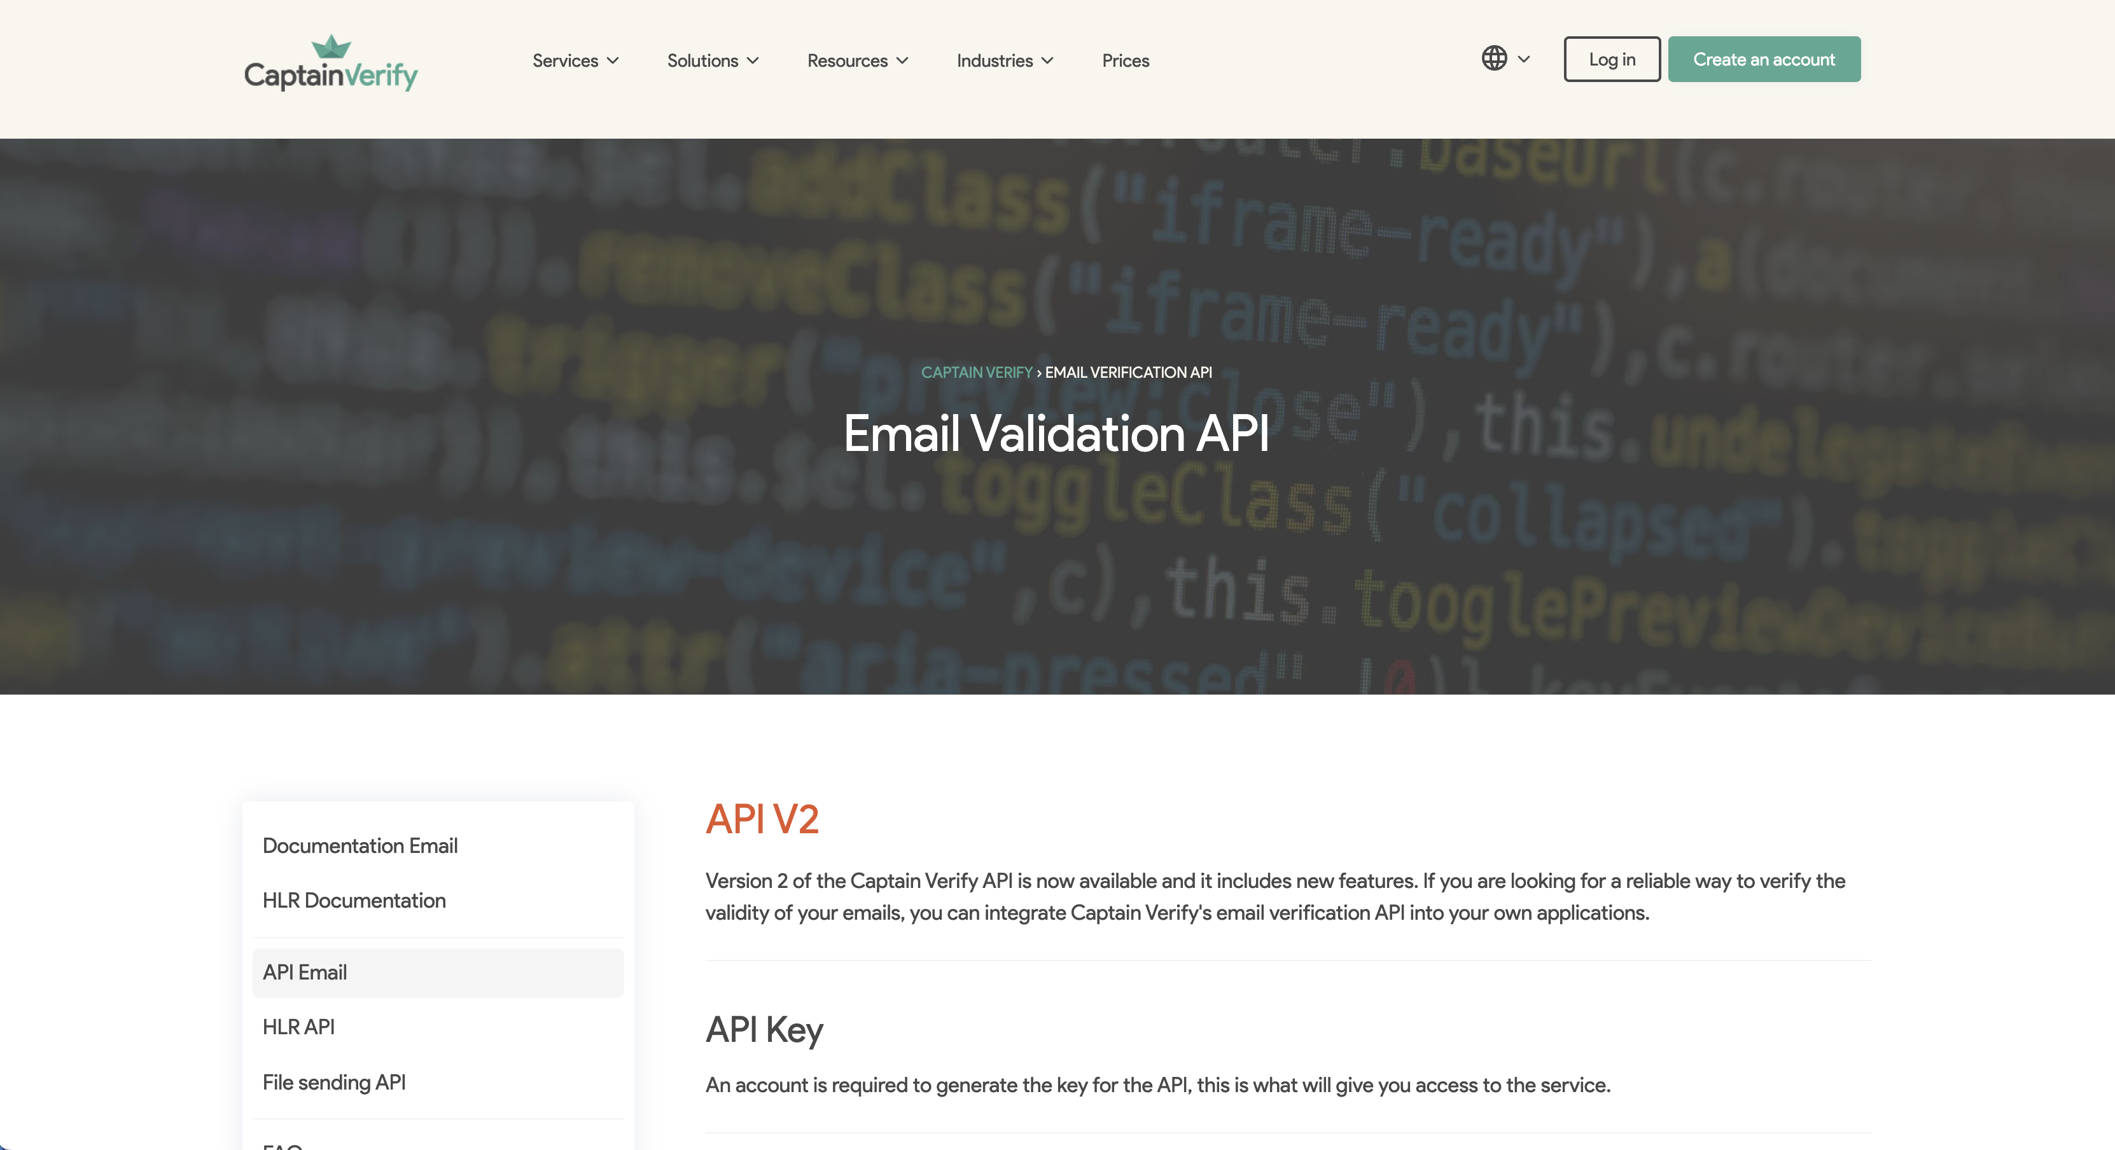Follow the CAPTAIN VERIFY breadcrumb link
The image size is (2115, 1150).
coord(976,372)
